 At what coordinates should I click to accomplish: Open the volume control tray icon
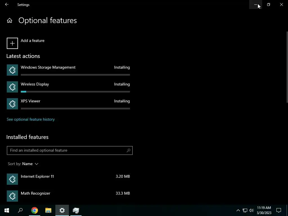251,210
